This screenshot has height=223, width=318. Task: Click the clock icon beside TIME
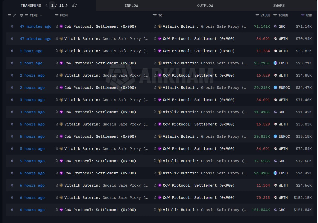(21, 15)
